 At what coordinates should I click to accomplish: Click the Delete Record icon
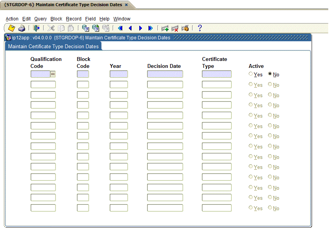click(x=175, y=28)
